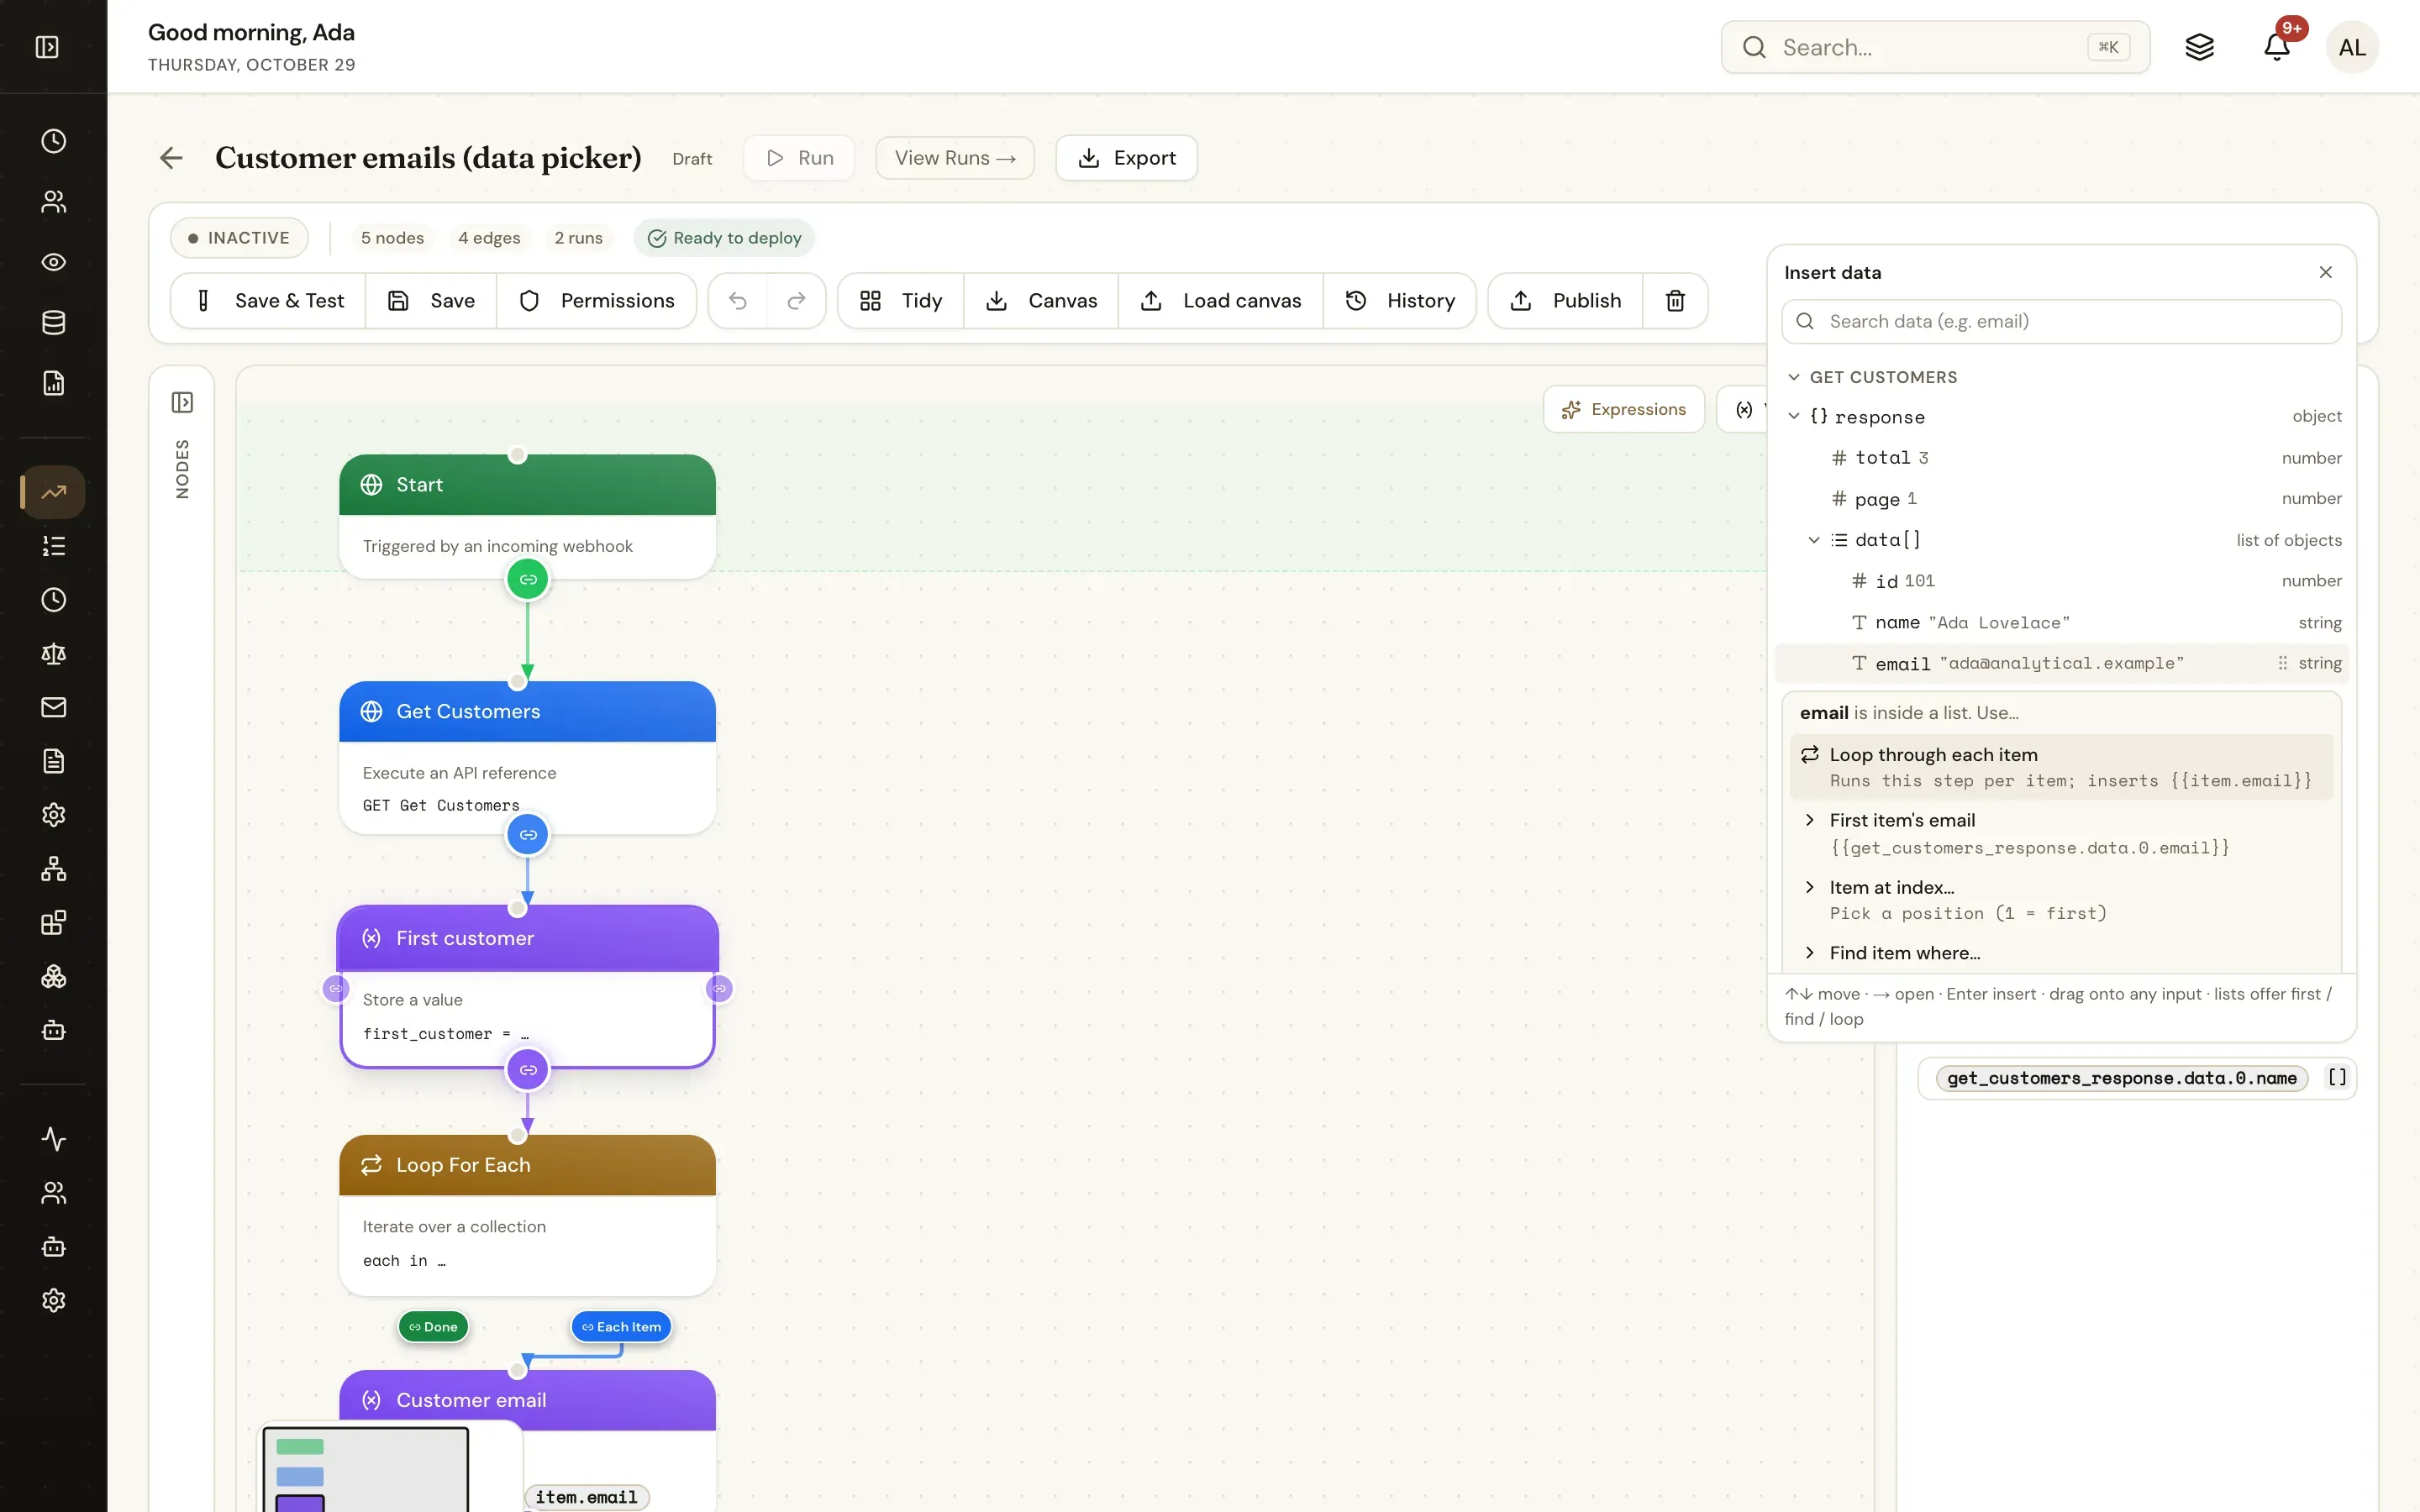2420x1512 pixels.
Task: Select Loop through each item option
Action: 2061,767
